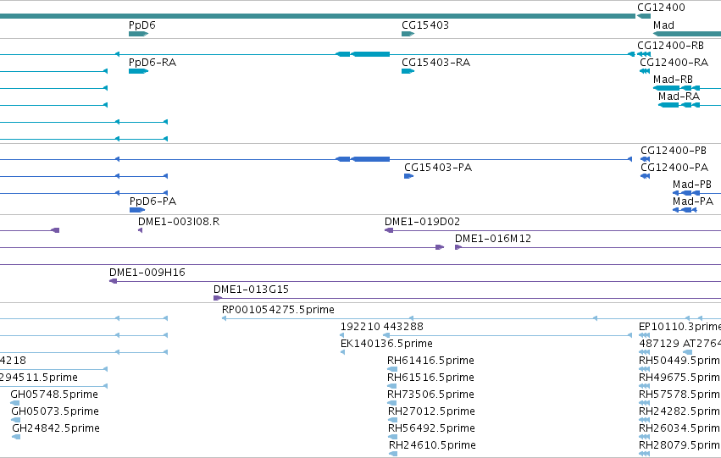Screen dimensions: 721x458
Task: Select CG15403-PA protein feature
Action: coord(408,176)
